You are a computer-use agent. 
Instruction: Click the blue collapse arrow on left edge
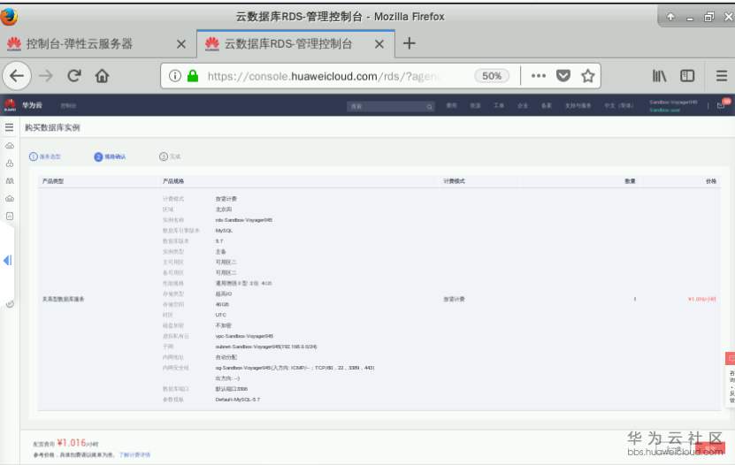pos(7,261)
